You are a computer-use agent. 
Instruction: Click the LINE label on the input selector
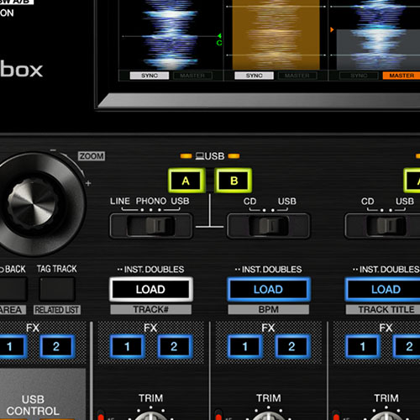(120, 201)
